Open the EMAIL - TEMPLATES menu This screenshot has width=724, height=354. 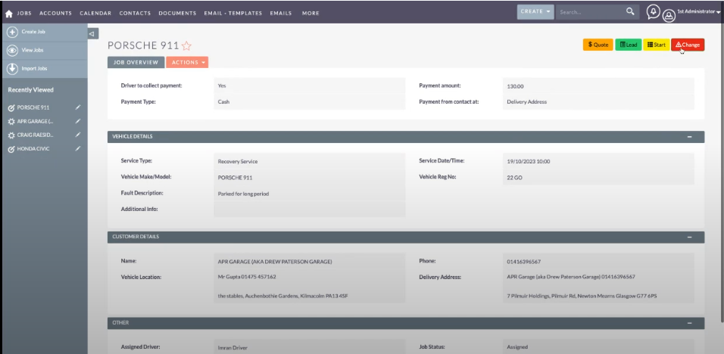[x=233, y=14]
